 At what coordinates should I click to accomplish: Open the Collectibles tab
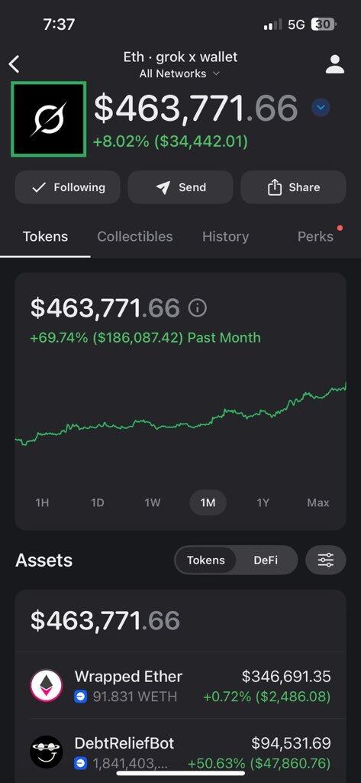click(x=134, y=236)
